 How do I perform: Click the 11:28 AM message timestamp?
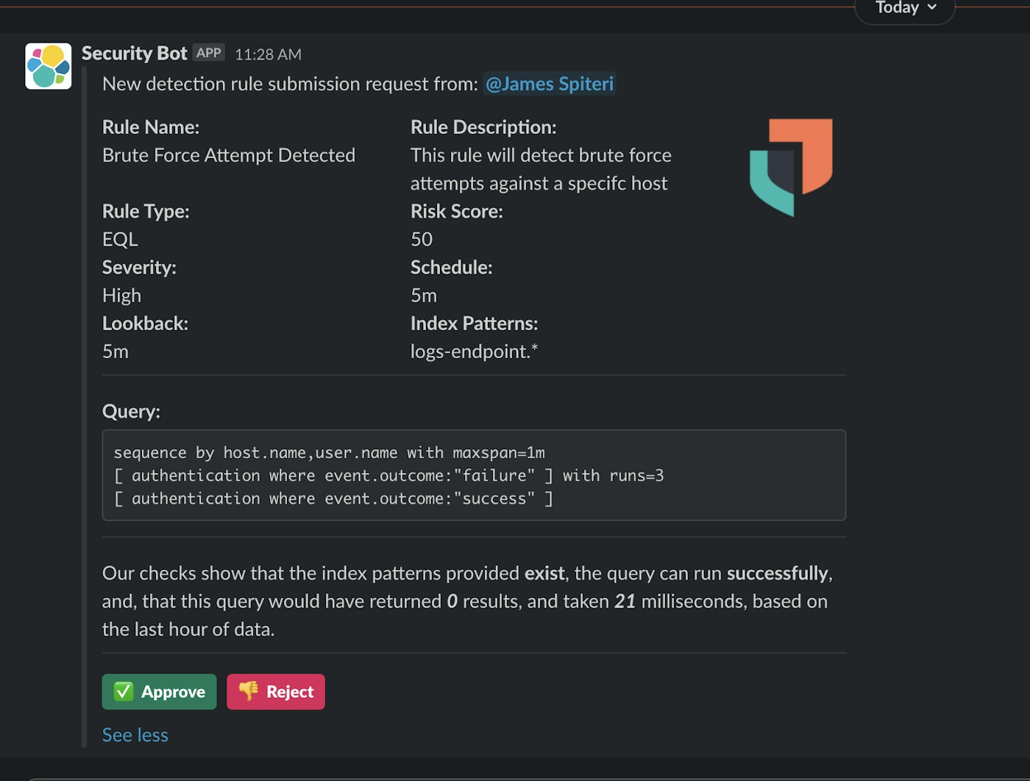(268, 54)
